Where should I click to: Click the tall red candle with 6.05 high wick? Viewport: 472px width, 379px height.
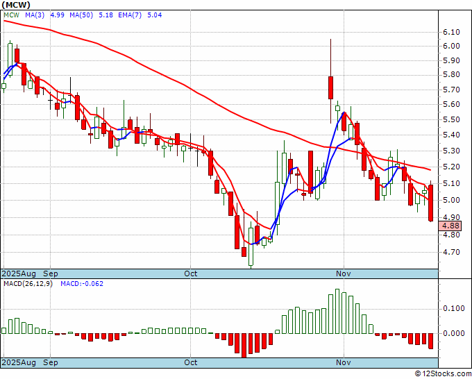(330, 87)
